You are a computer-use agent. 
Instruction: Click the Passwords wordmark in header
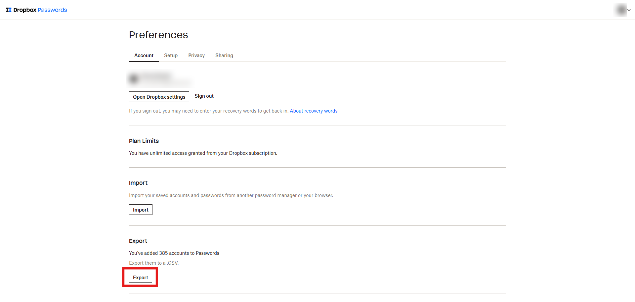tap(52, 10)
